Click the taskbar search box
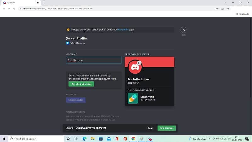 pos(36,139)
